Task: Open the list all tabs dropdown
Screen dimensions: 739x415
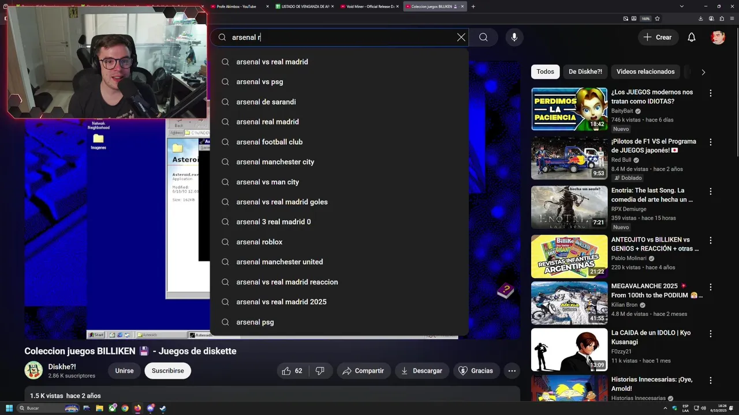Action: tap(682, 6)
